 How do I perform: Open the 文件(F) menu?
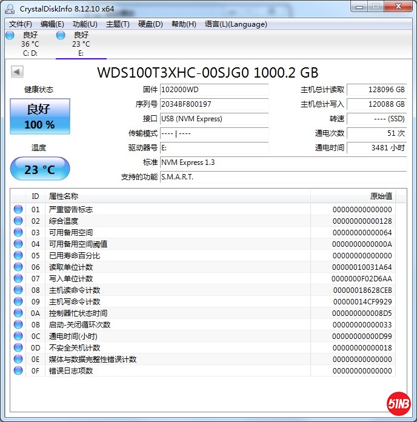click(x=21, y=24)
